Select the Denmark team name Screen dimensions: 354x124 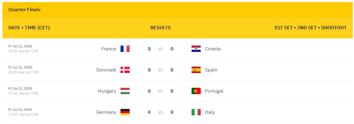[106, 70]
